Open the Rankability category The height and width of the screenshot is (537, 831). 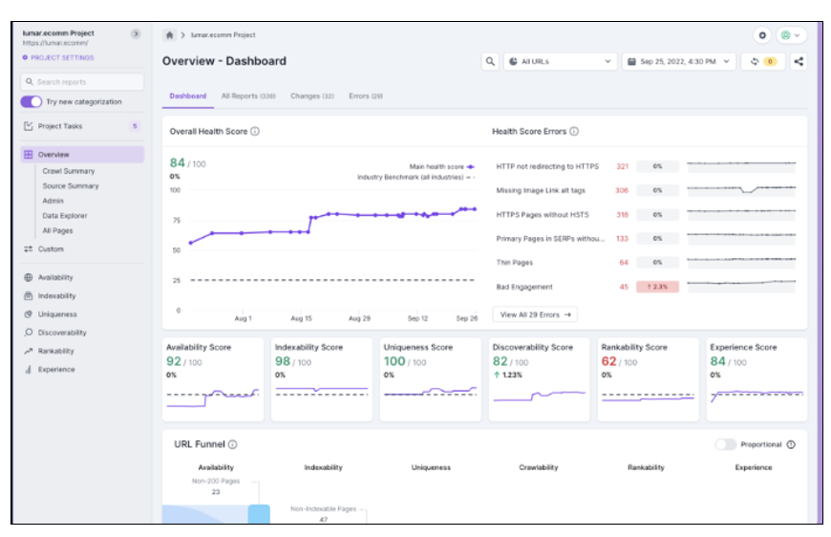[x=50, y=351]
